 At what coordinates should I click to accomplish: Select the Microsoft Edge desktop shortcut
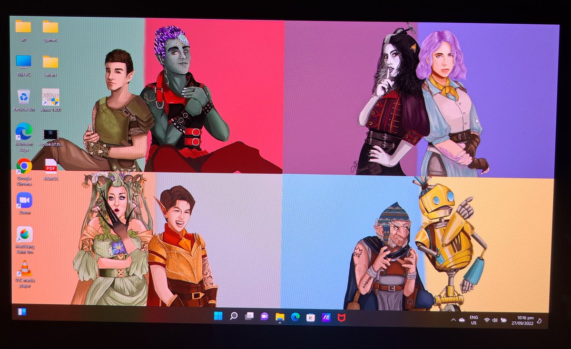point(24,137)
